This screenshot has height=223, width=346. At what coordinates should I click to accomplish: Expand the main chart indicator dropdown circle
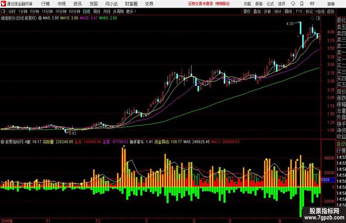coord(40,18)
